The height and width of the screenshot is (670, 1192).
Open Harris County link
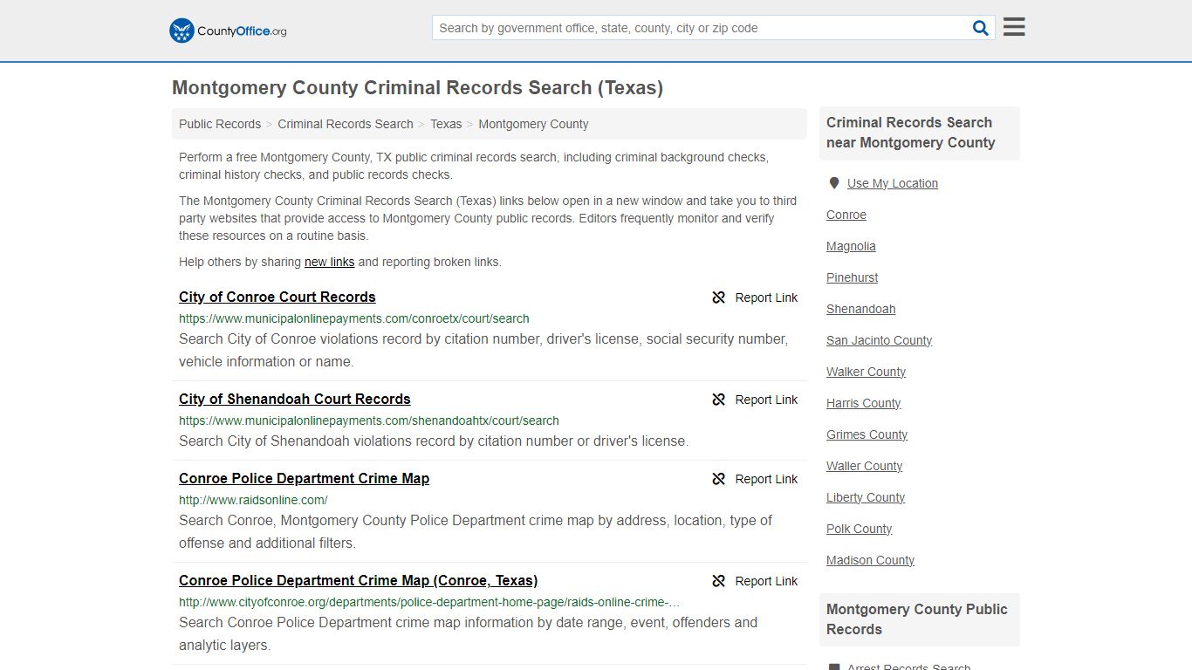(864, 403)
